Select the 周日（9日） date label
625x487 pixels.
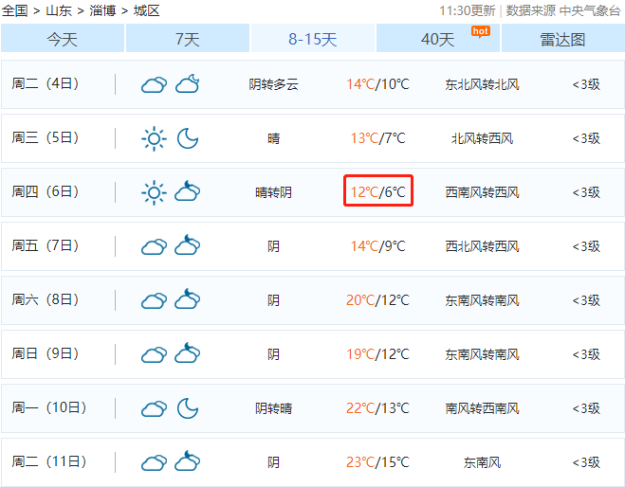45,354
